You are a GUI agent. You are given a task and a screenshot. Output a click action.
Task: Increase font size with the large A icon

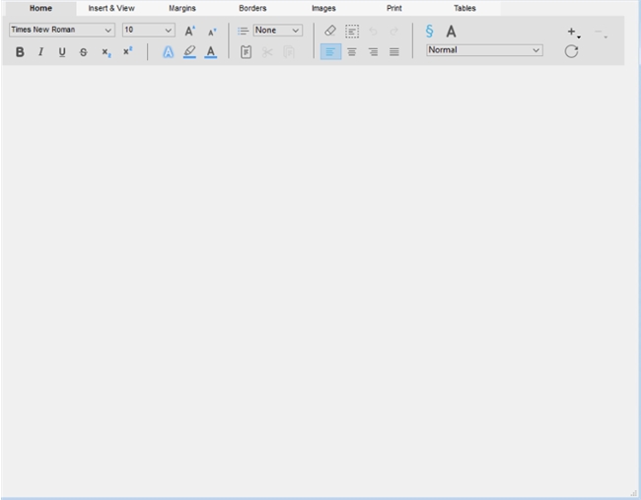(x=189, y=31)
